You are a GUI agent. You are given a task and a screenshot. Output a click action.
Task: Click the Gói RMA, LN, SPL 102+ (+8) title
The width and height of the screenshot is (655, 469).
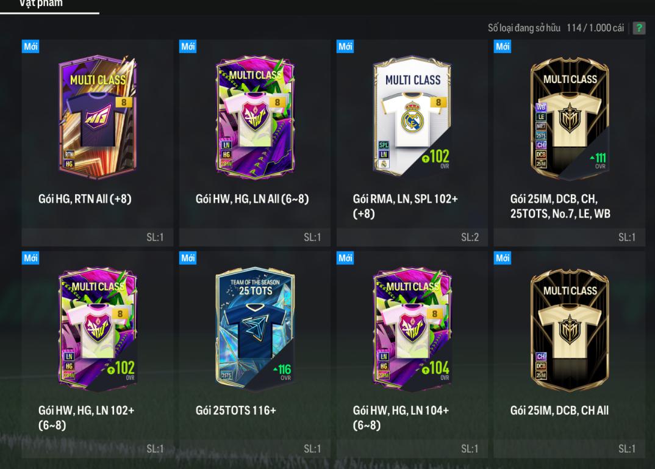pyautogui.click(x=405, y=206)
